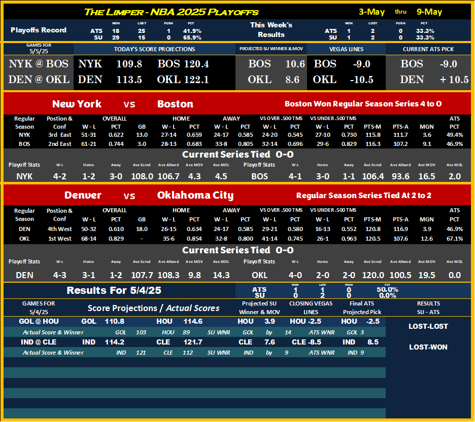Click DEN projected score 113.5
The width and height of the screenshot is (475, 422).
coord(129,80)
